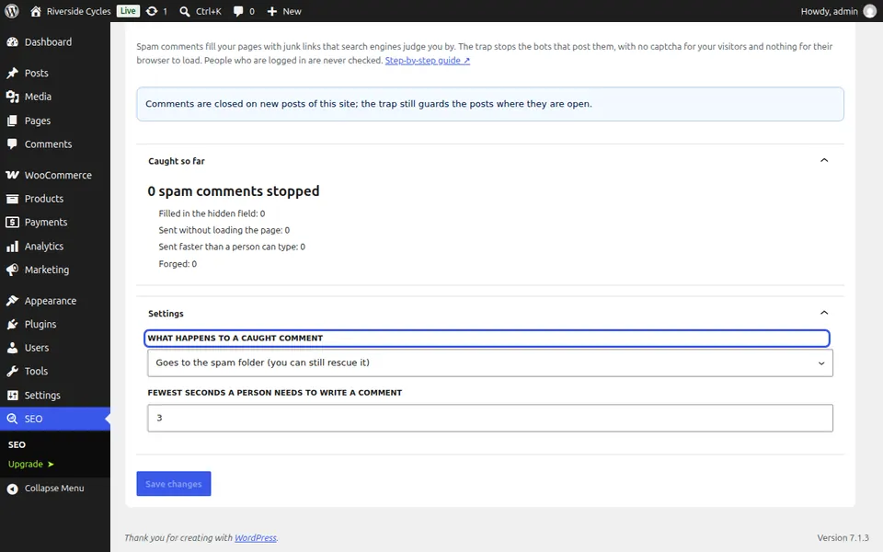Click the WooCommerce logo icon

coord(12,175)
